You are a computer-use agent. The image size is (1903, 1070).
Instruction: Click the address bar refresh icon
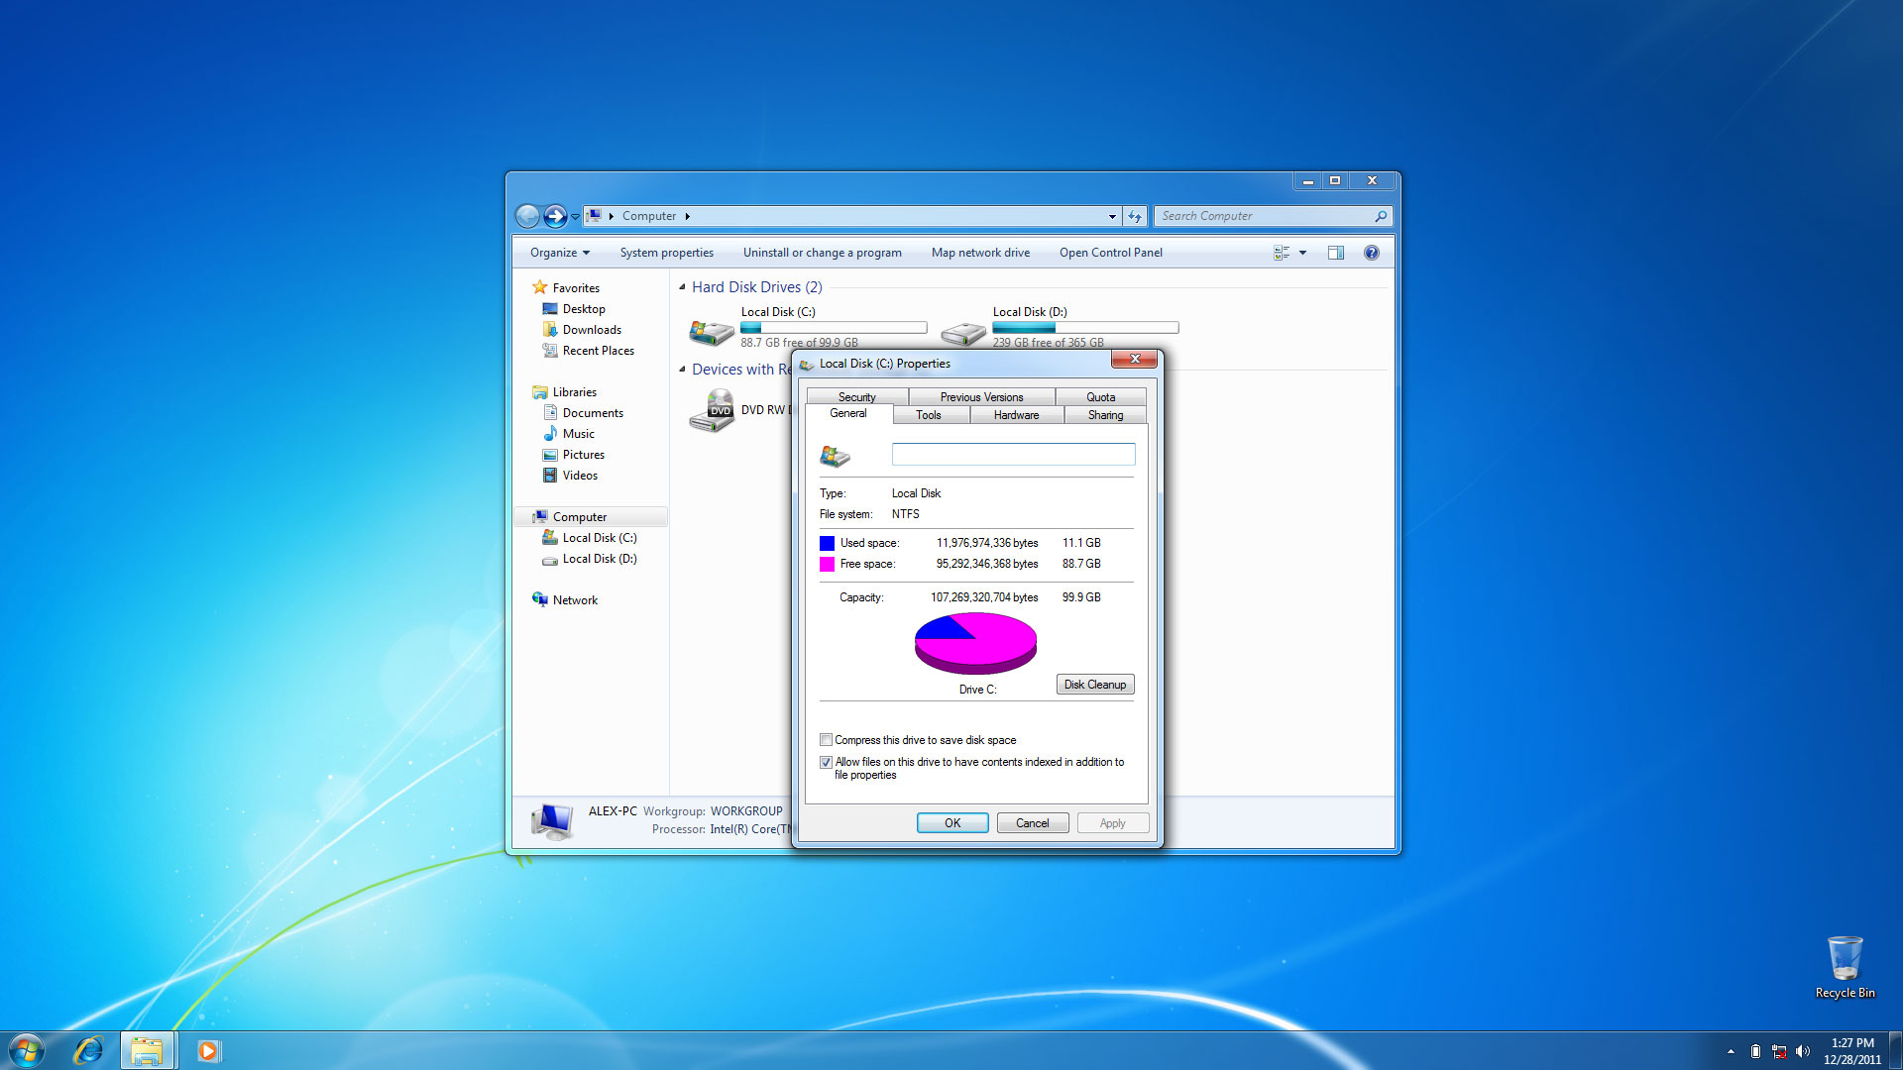[1135, 216]
